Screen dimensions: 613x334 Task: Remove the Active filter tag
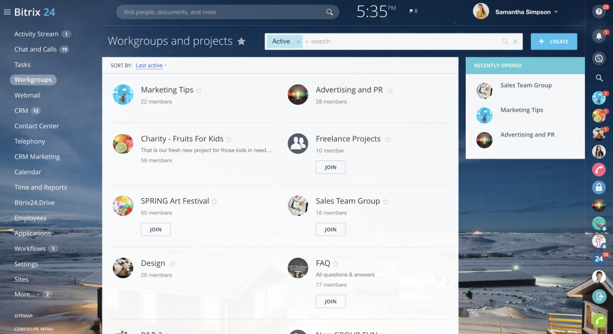click(298, 42)
